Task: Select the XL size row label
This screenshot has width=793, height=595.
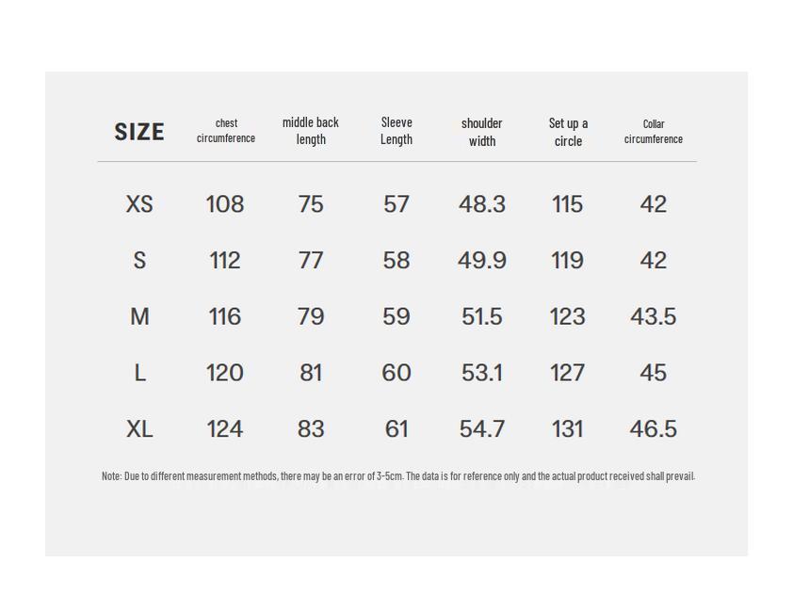Action: click(139, 429)
